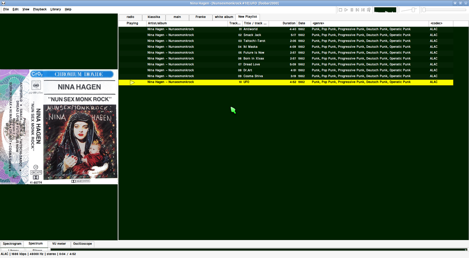This screenshot has width=469, height=258.
Task: Click the ALAC codec cell of Antiworld
Action: (x=433, y=29)
